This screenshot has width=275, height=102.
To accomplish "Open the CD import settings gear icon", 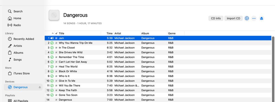I will point(247,18).
